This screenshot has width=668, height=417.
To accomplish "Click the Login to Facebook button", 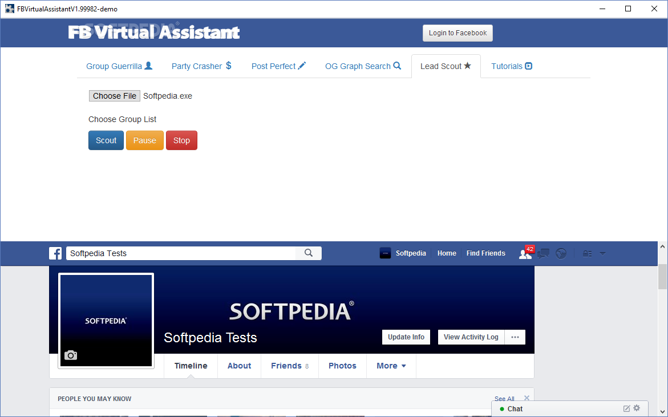I will (458, 33).
